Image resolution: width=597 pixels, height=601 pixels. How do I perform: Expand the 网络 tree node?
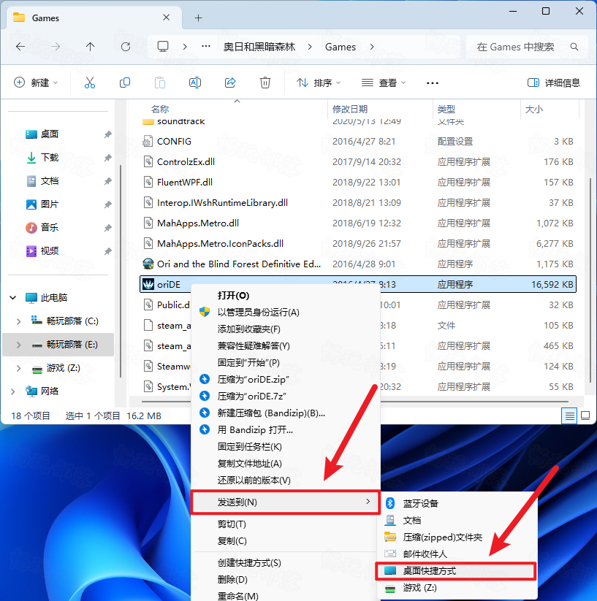(x=13, y=391)
